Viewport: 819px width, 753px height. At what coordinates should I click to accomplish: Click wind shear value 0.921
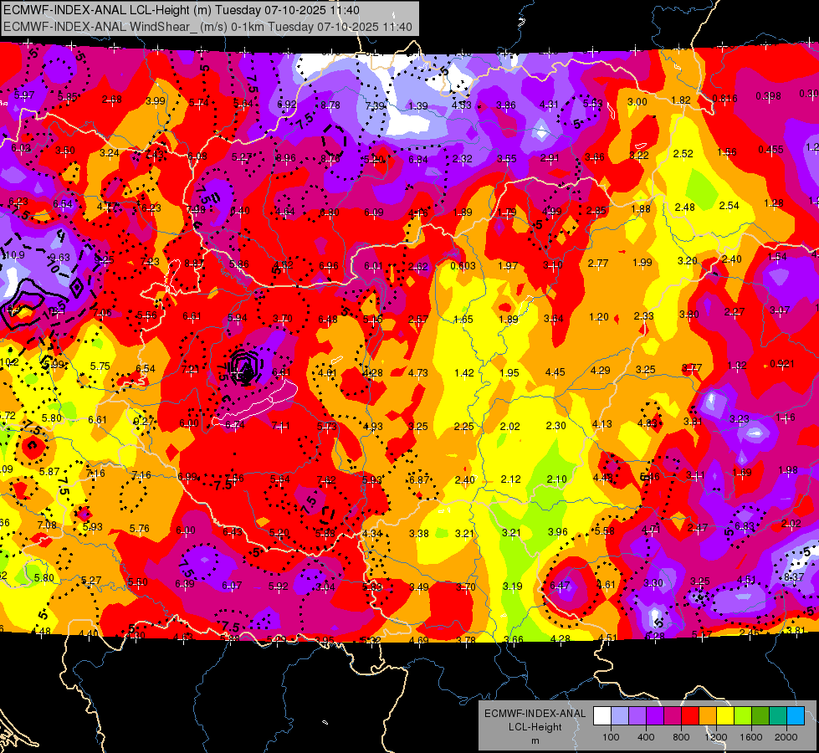pos(782,364)
